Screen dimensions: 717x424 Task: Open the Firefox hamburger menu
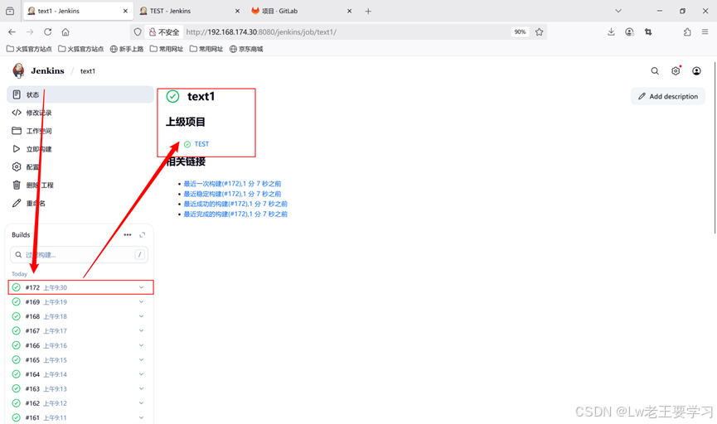pos(705,32)
